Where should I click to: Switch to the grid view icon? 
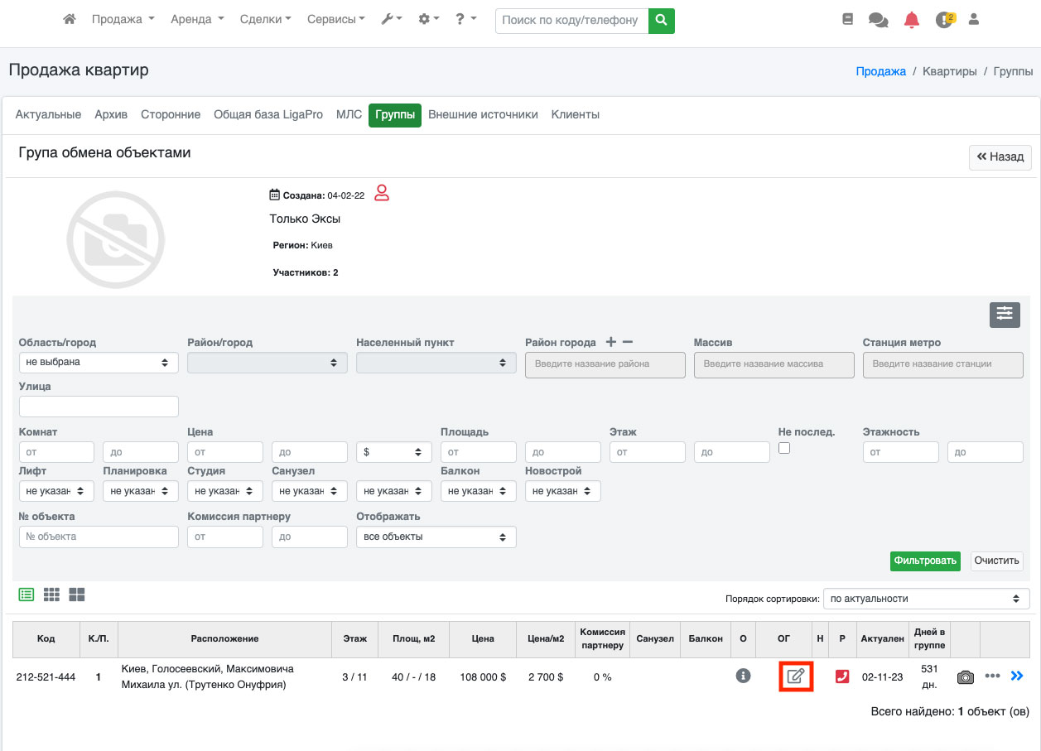point(51,595)
